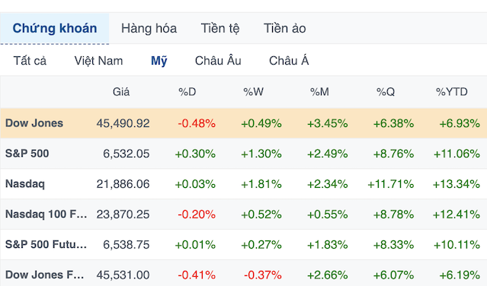
Task: Select the Châu Âu region filter
Action: tap(218, 61)
